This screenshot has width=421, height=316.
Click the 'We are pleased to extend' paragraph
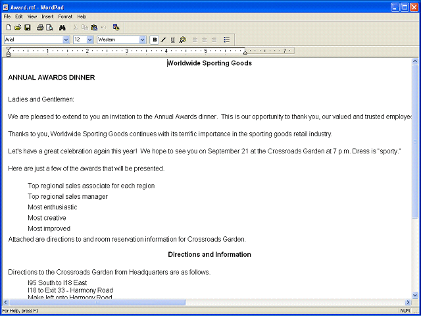click(210, 117)
